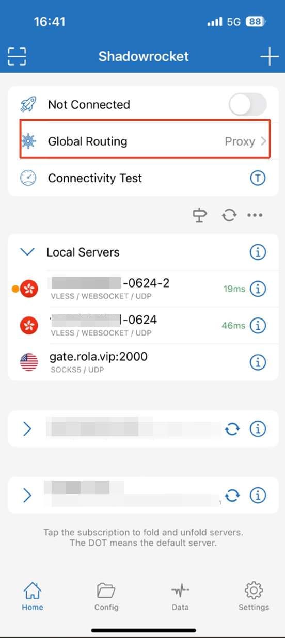Tap the speedometer Connectivity Test icon

28,178
